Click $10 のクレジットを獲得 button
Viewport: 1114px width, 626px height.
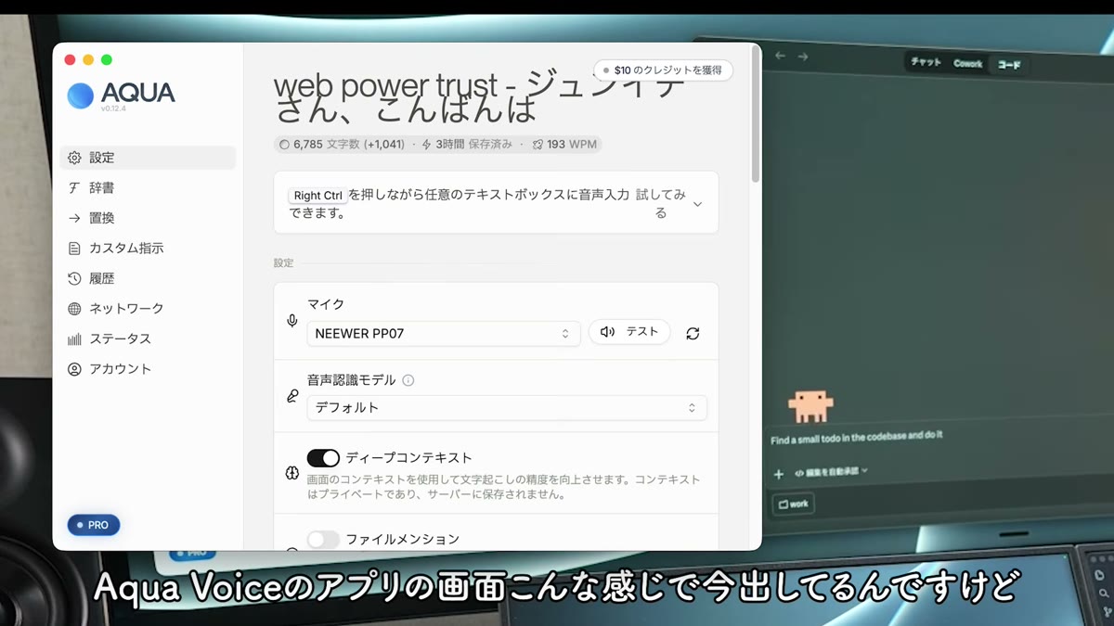663,70
